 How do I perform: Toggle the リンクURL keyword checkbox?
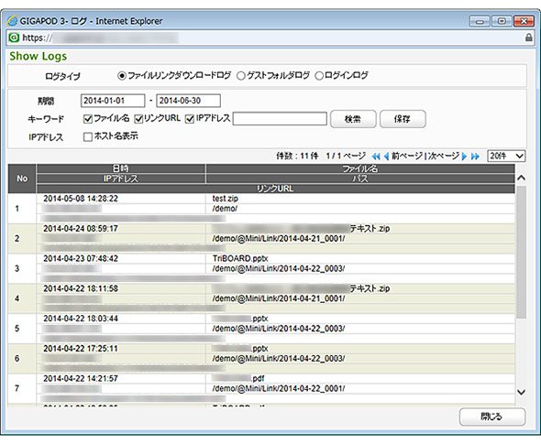[138, 119]
